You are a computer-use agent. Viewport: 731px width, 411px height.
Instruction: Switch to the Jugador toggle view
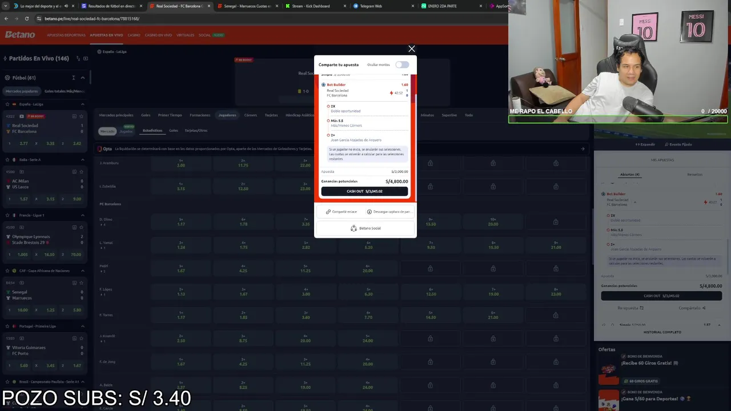[x=126, y=131]
